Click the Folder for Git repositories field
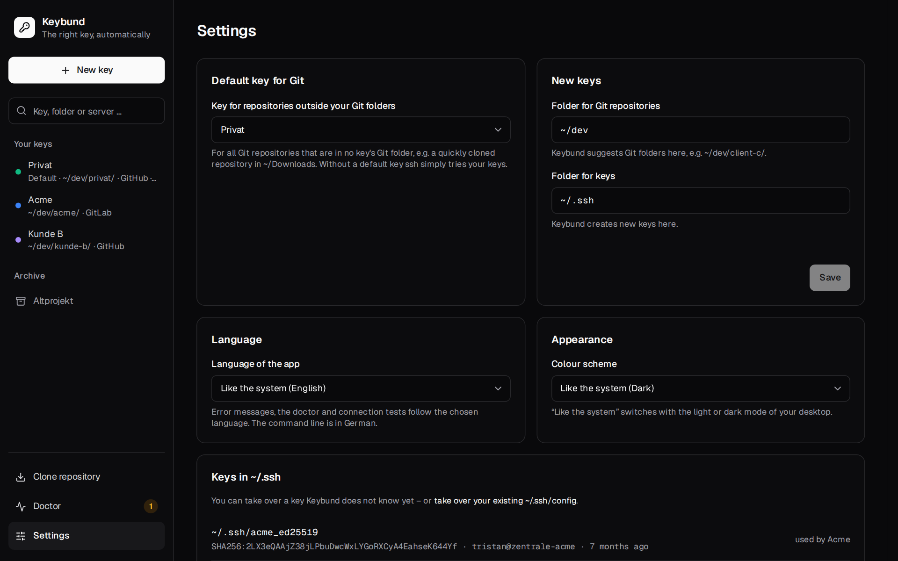This screenshot has width=898, height=561. [701, 130]
